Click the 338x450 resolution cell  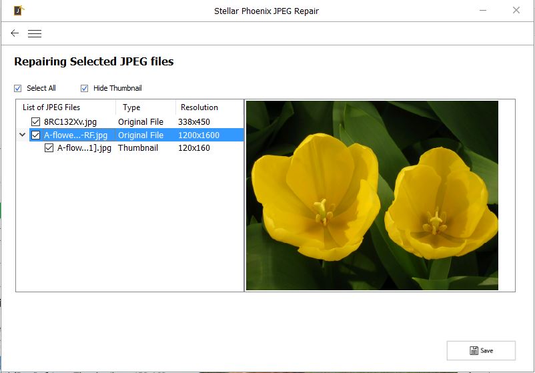[x=193, y=121]
